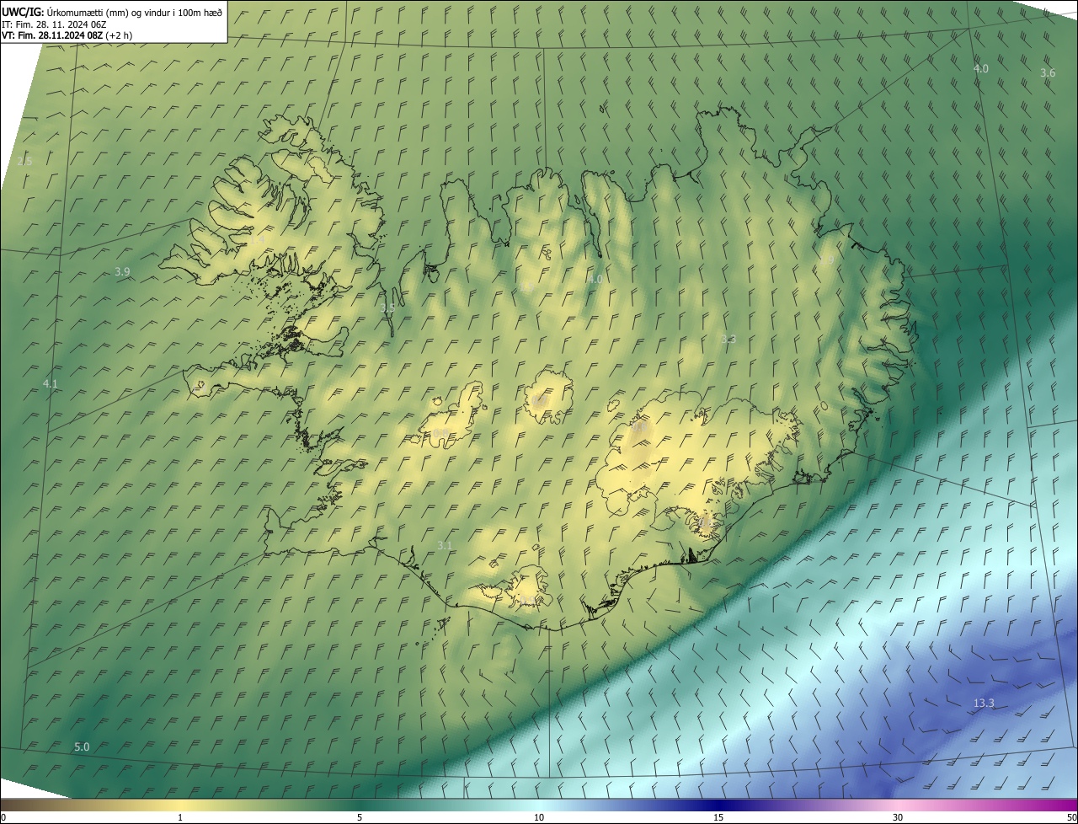
Task: Click the yellow segment of the color bar above '1'
Action: [180, 805]
